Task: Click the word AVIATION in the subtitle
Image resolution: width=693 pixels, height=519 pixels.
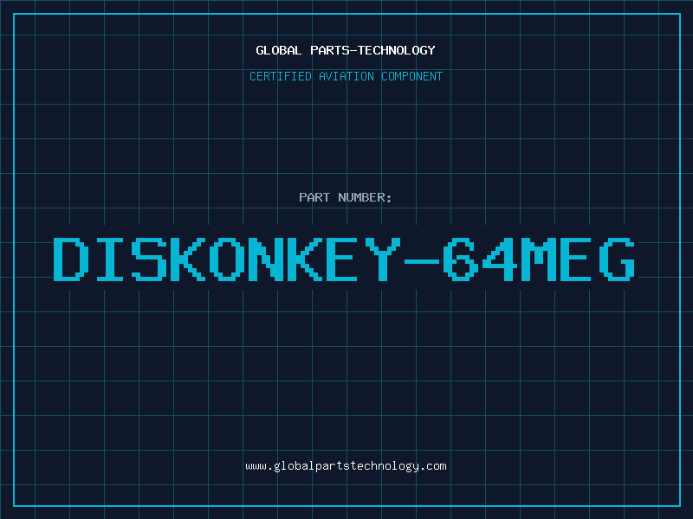Action: click(x=346, y=76)
